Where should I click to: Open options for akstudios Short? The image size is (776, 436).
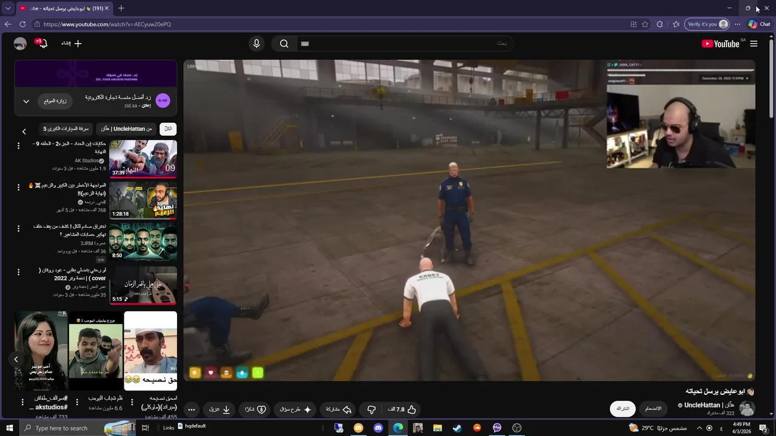click(x=22, y=402)
